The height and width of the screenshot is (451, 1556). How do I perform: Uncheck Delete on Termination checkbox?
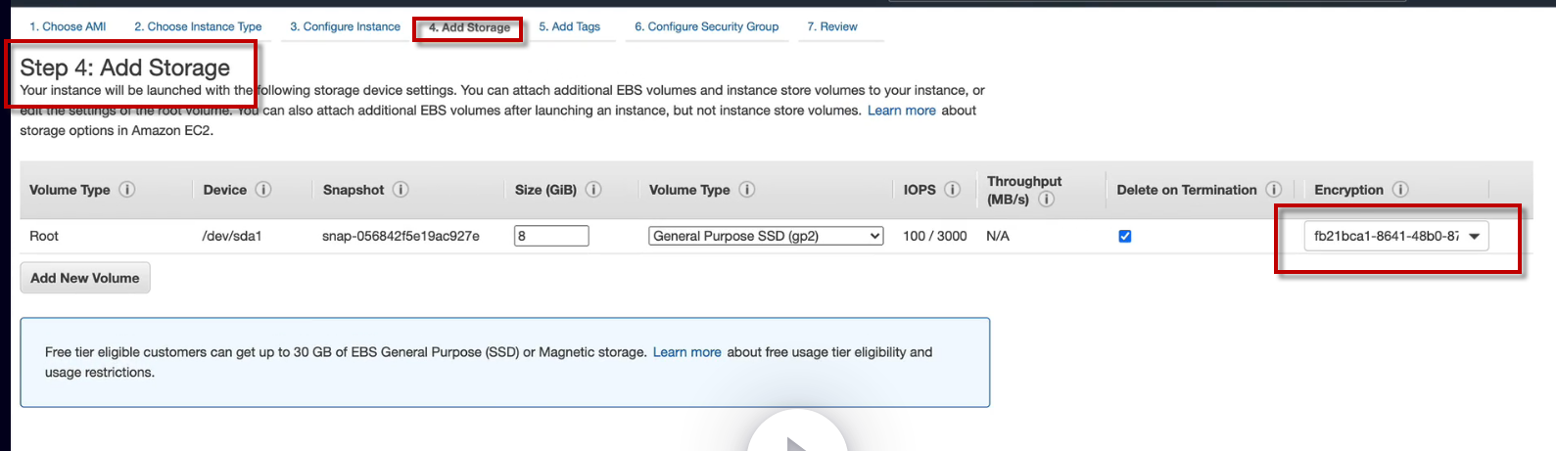click(1125, 236)
